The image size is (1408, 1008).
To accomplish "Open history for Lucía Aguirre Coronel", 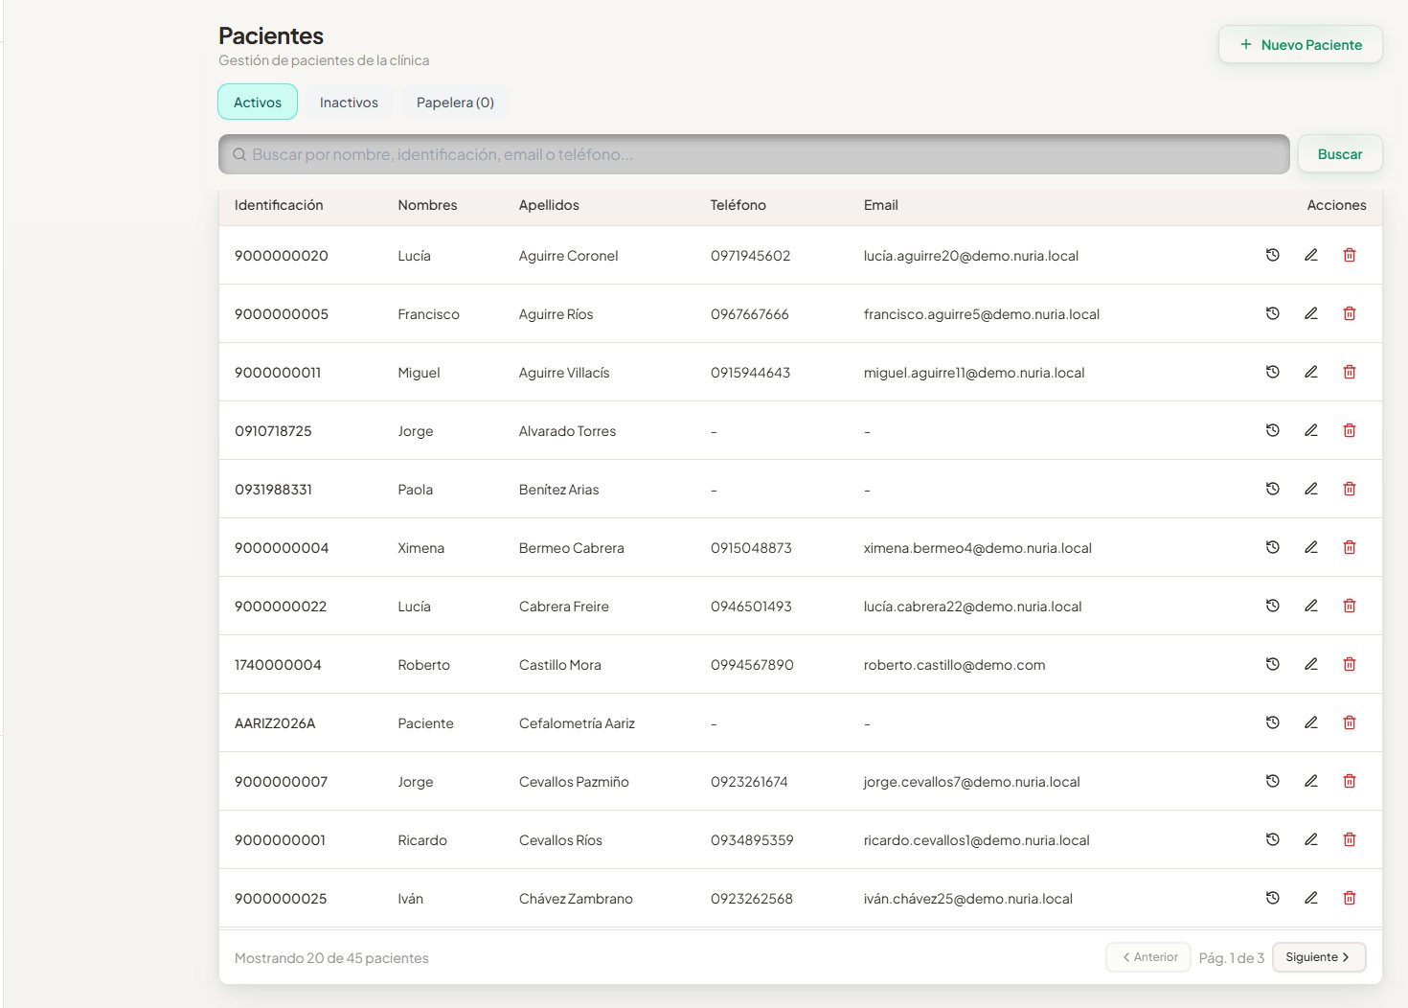I will coord(1272,255).
